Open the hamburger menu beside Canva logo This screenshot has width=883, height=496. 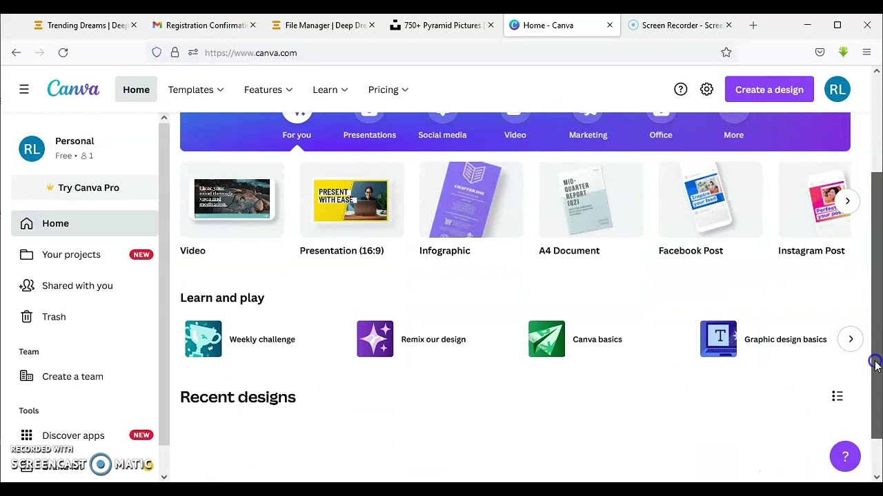tap(24, 90)
